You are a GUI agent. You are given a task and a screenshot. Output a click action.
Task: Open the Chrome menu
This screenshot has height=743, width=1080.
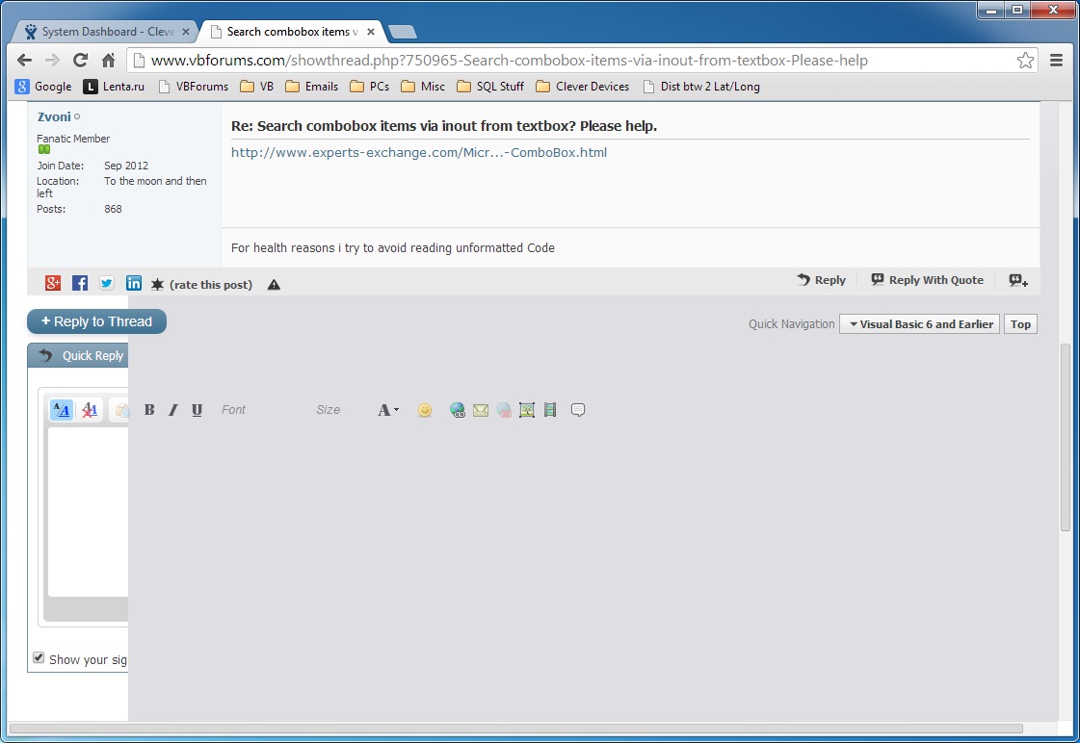[x=1056, y=61]
